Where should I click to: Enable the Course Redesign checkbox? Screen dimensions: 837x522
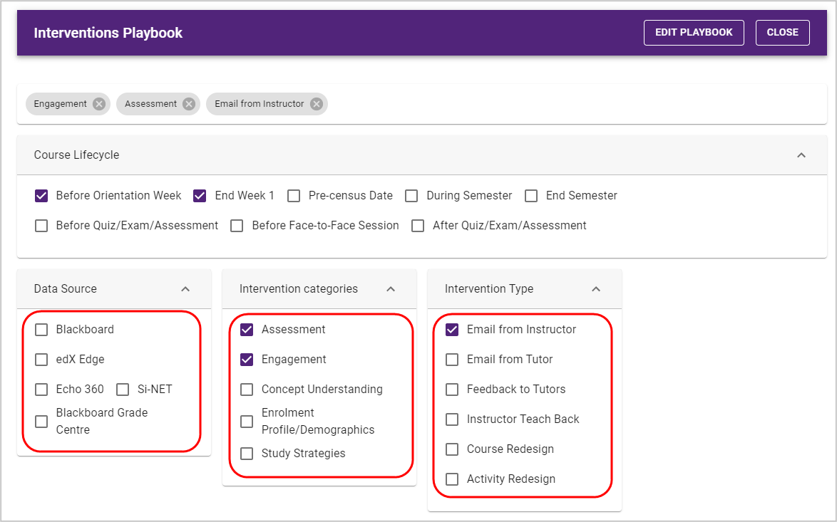(451, 449)
